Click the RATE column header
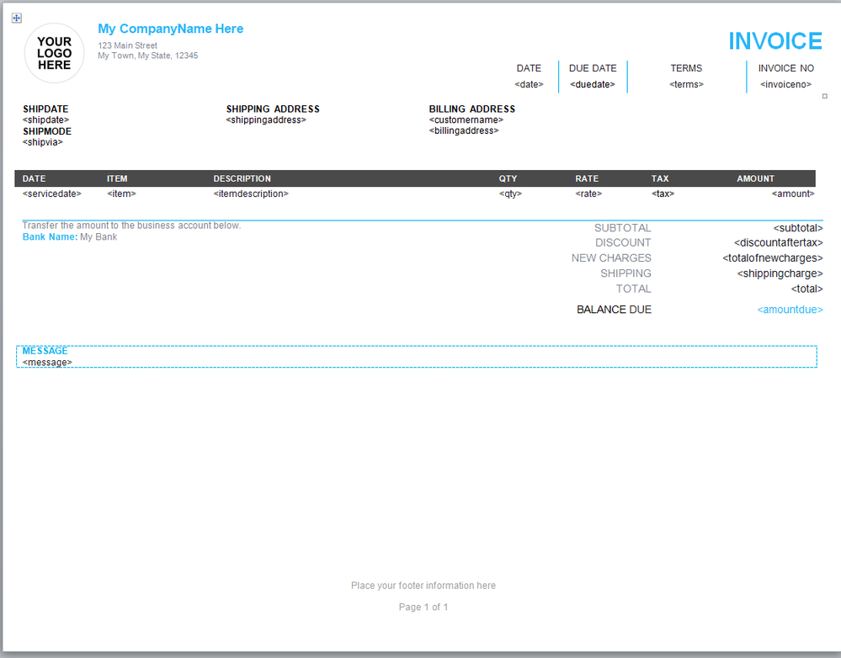This screenshot has height=658, width=841. click(x=587, y=178)
